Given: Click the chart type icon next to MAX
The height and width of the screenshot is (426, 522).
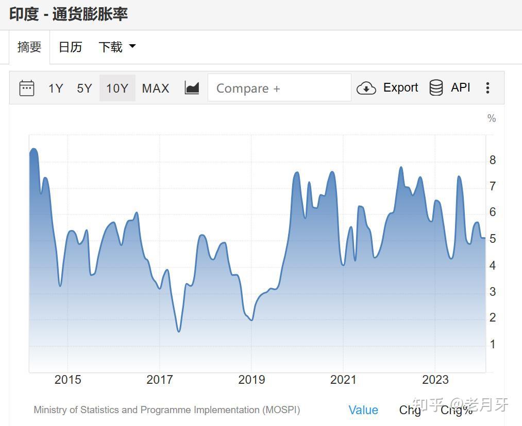Looking at the screenshot, I should pos(192,87).
